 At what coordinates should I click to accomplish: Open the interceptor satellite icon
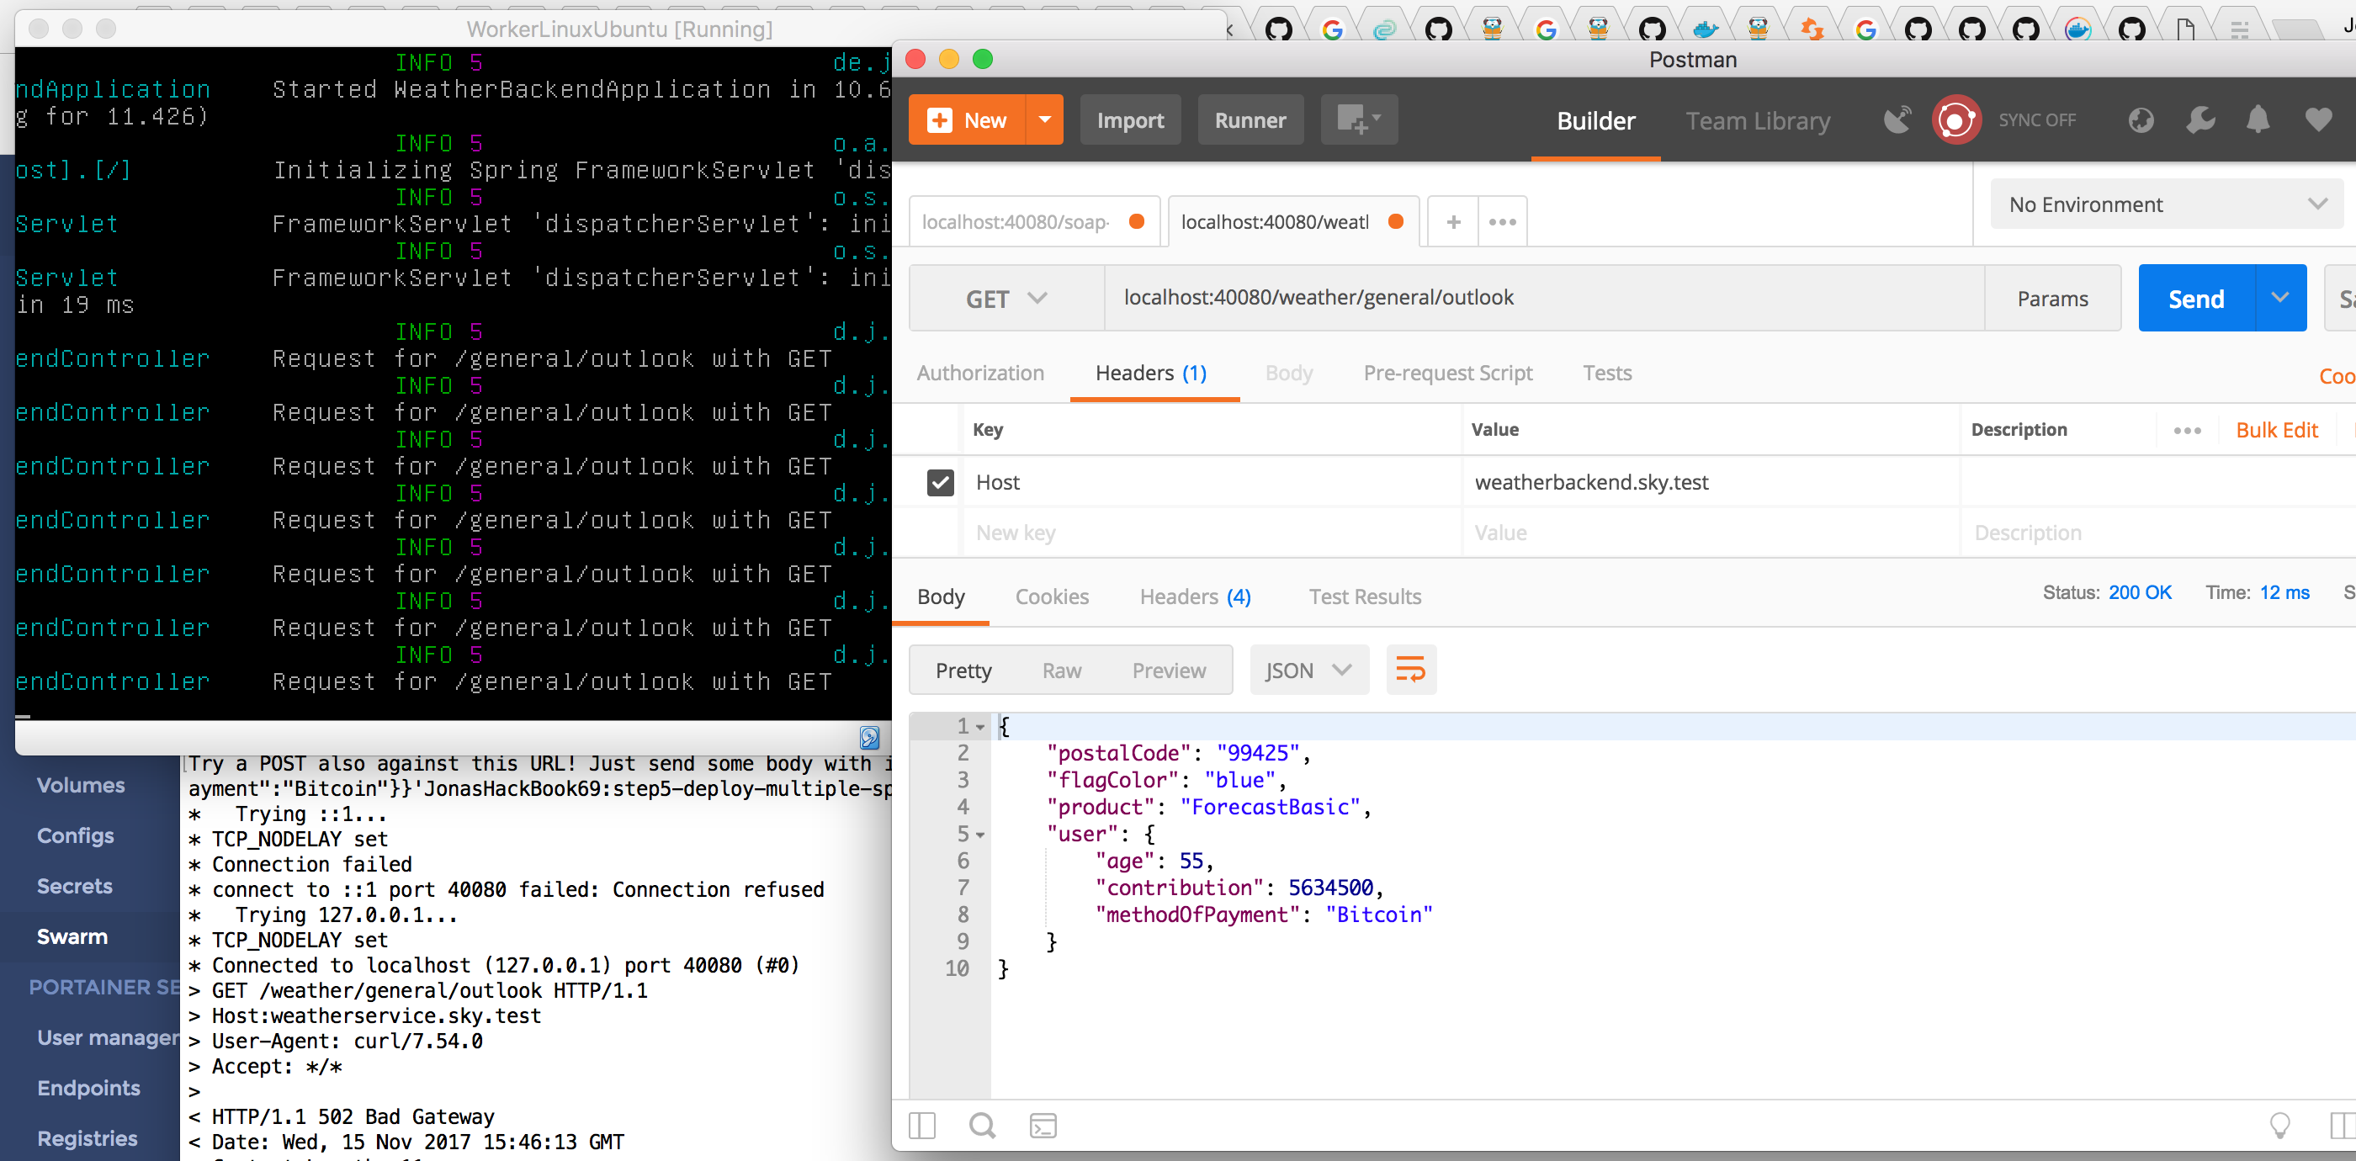point(1897,119)
